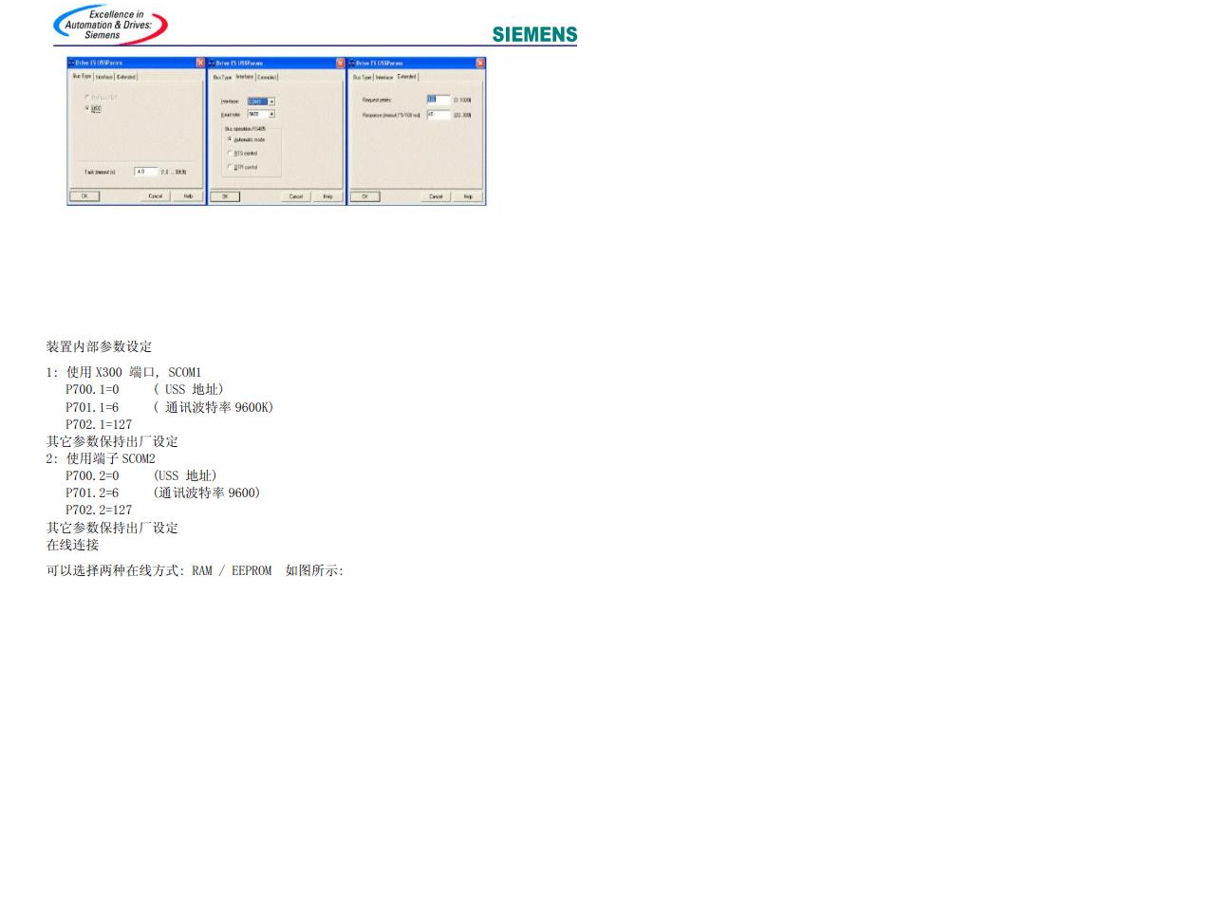
Task: Select the disabled Profibus DP radio option
Action: (x=87, y=97)
